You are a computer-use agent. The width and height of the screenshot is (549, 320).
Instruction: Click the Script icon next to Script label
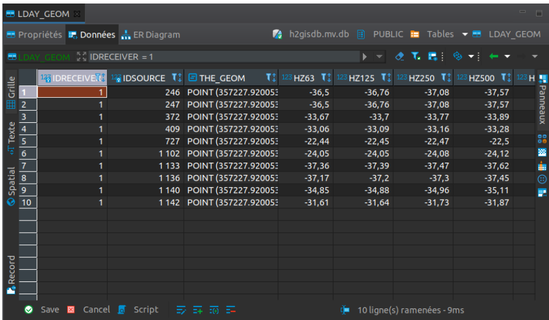pos(122,309)
